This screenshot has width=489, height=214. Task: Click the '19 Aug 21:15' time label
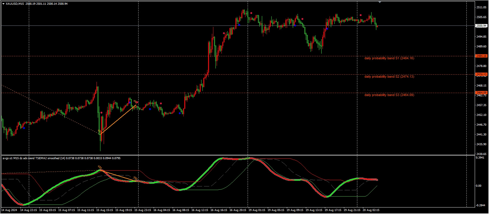click(x=352, y=210)
